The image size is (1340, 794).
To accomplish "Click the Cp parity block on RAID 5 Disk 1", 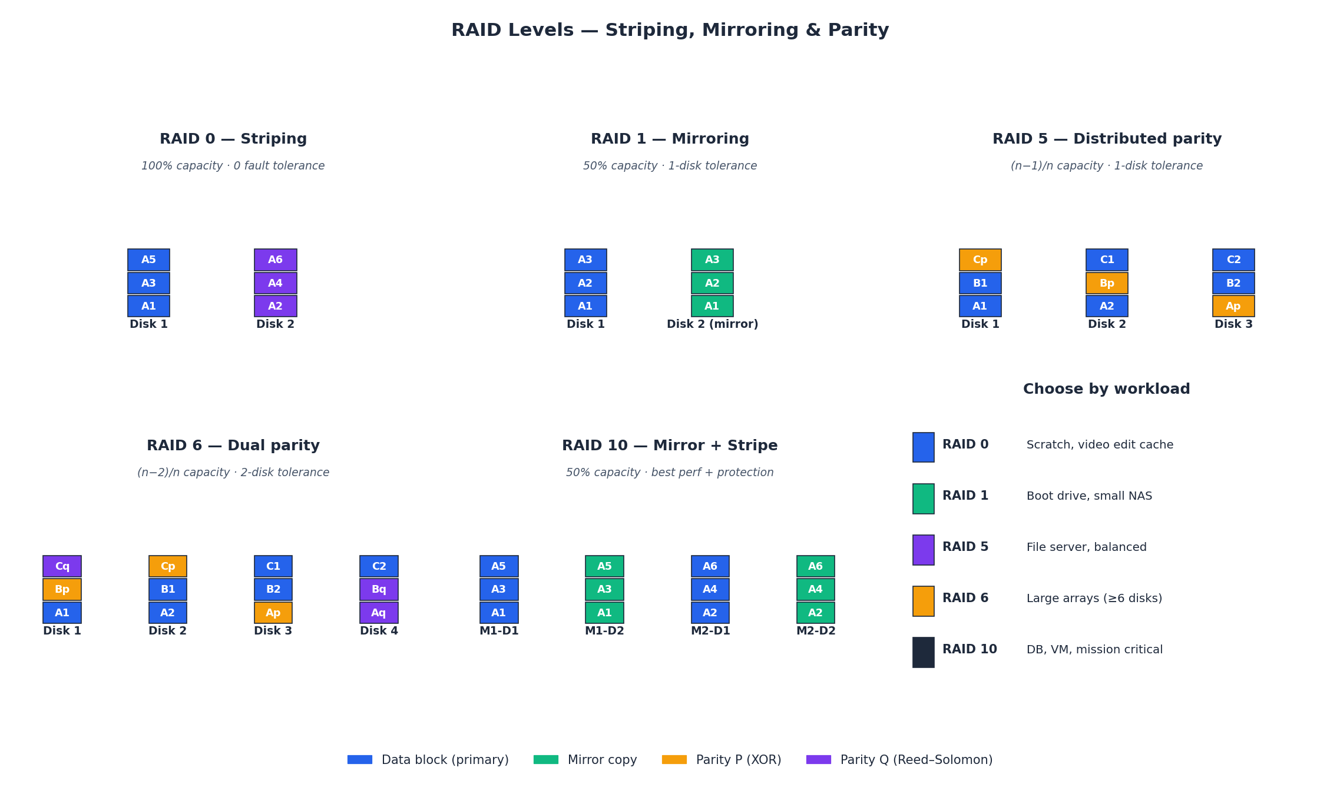I will pyautogui.click(x=980, y=260).
